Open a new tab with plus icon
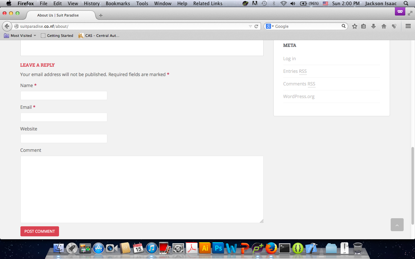The height and width of the screenshot is (259, 415). click(101, 15)
